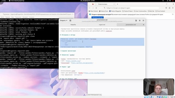Screen dimensions: 175x98
Task: Open the Терминал menu in Terminal window
Action: pyautogui.click(x=18, y=17)
